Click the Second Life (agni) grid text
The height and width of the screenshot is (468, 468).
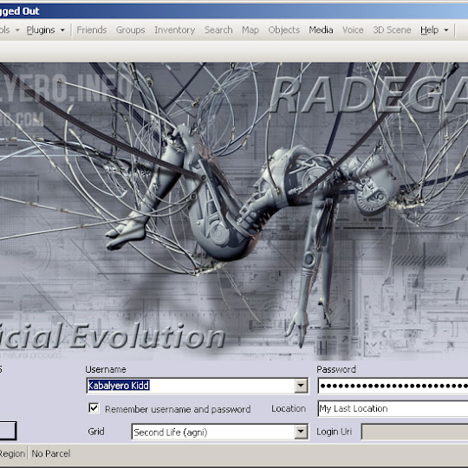click(x=171, y=432)
